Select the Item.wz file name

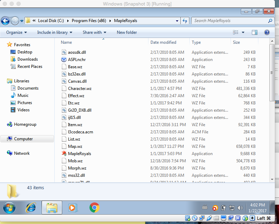coord(75,125)
